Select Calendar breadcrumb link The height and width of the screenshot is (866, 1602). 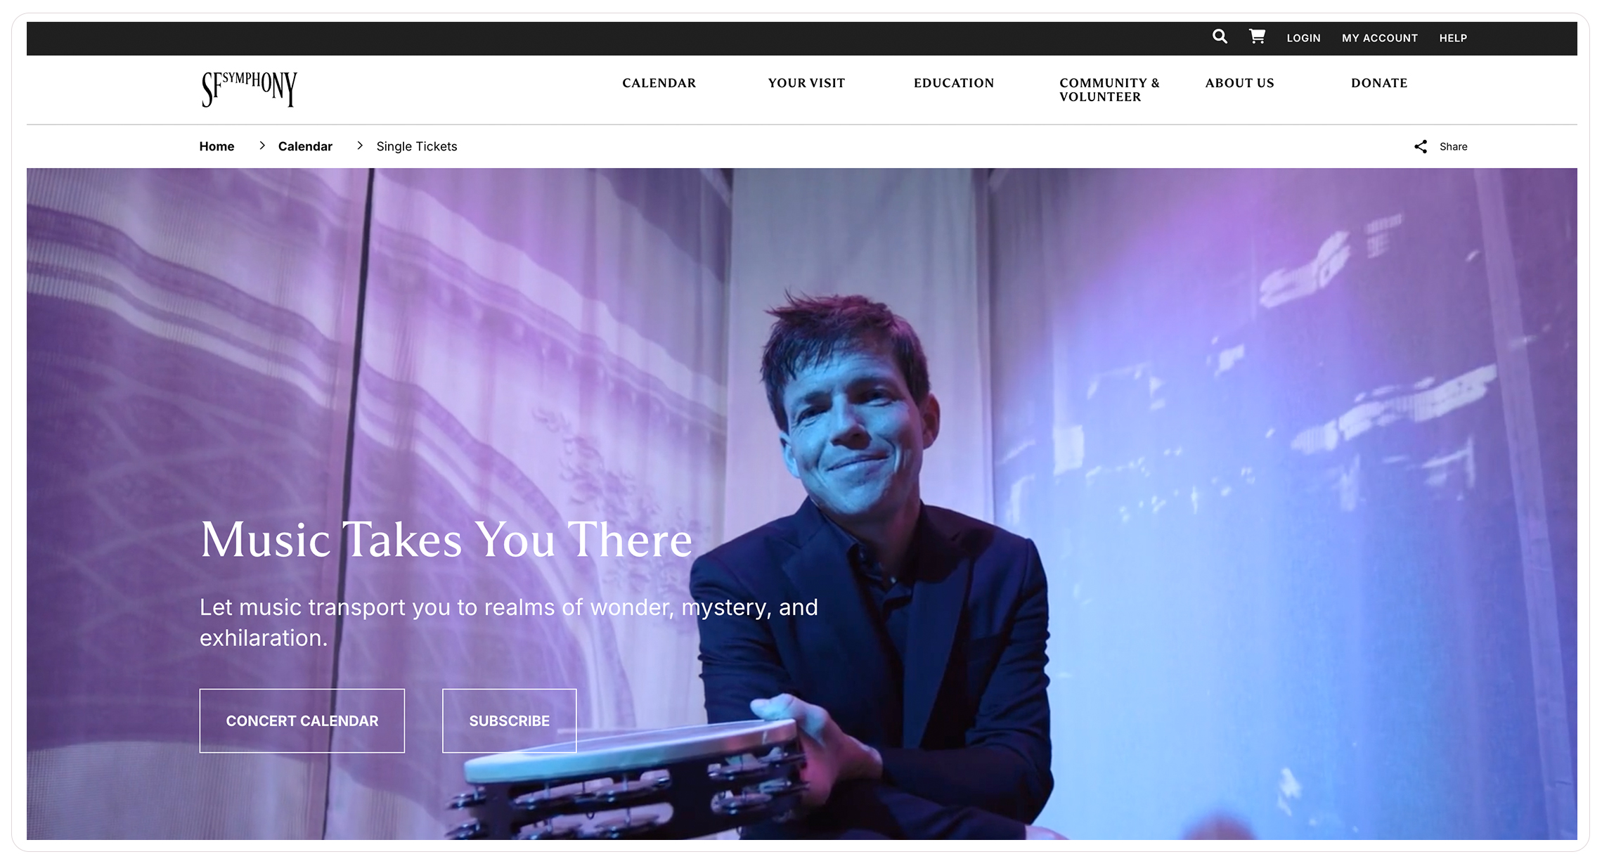305,146
